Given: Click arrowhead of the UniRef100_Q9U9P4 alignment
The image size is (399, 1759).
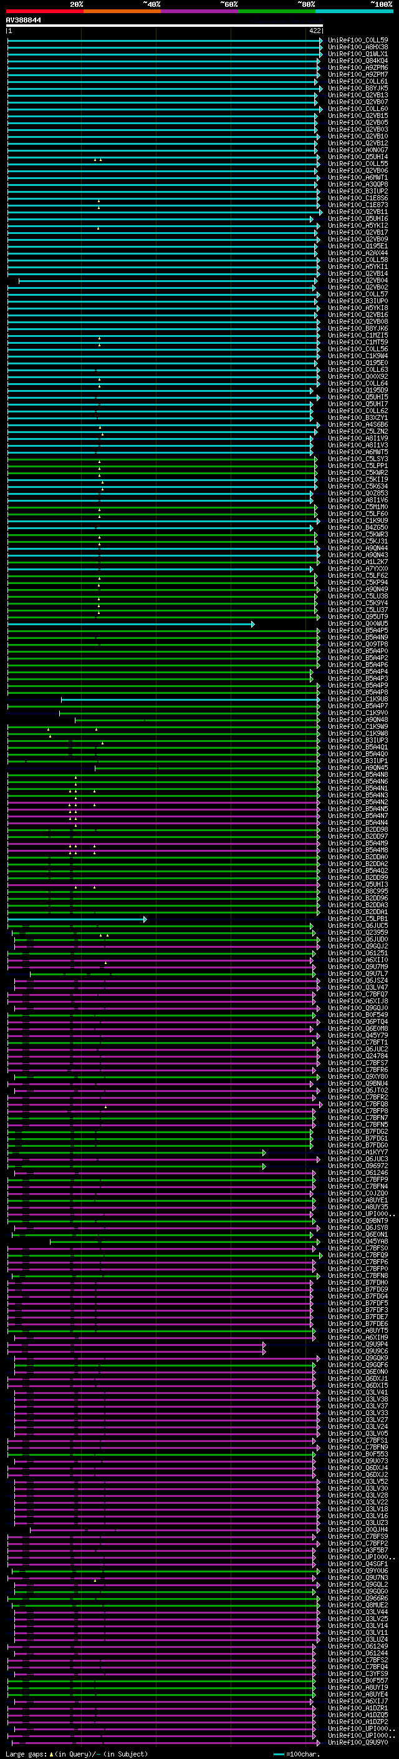Looking at the screenshot, I should (264, 1345).
